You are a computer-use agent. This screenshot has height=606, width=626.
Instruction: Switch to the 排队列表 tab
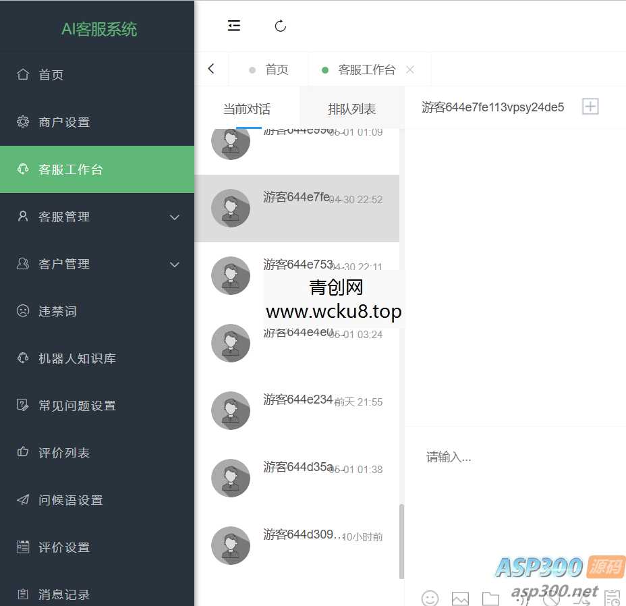(x=351, y=108)
